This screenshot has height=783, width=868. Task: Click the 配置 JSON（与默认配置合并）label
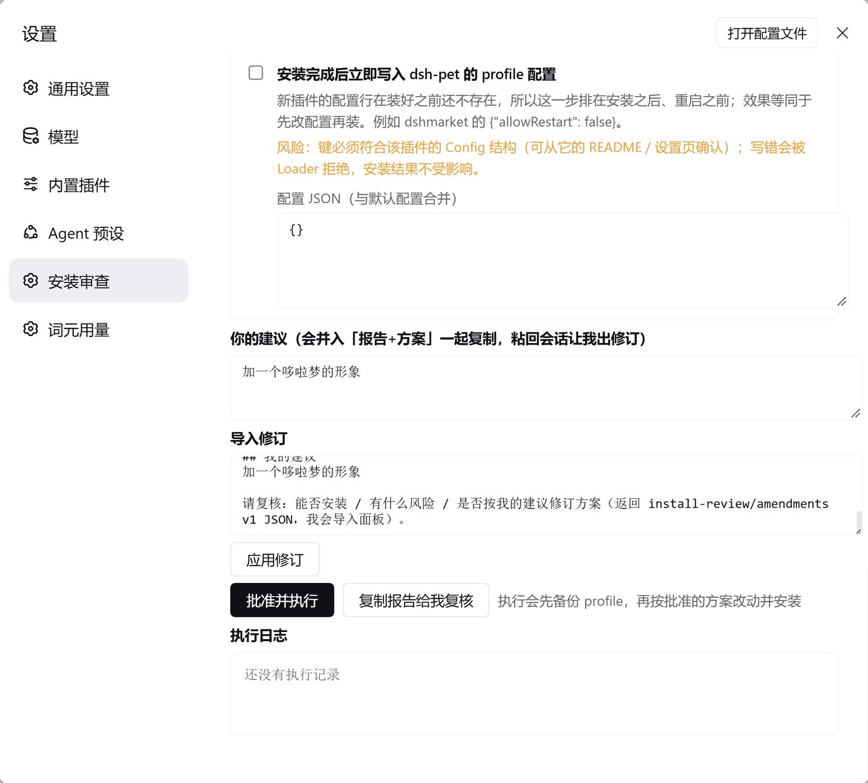tap(370, 199)
